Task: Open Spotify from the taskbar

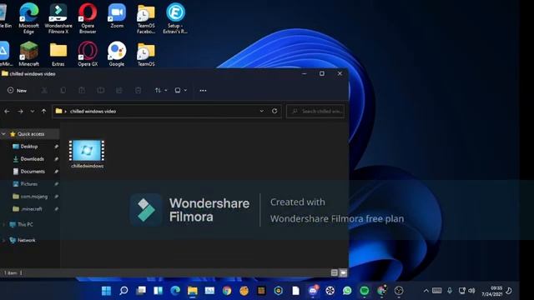Action: click(365, 291)
